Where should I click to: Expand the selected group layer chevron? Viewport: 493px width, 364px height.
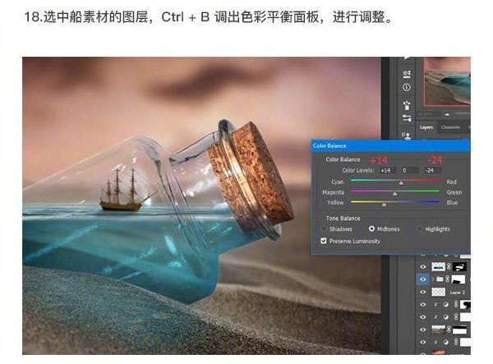433,279
